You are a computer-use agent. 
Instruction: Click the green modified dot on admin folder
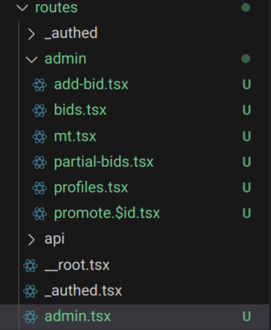click(245, 59)
